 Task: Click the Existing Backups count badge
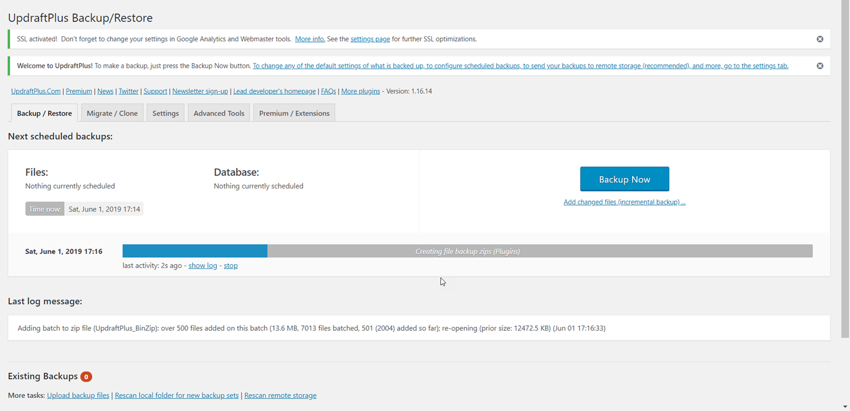(86, 376)
